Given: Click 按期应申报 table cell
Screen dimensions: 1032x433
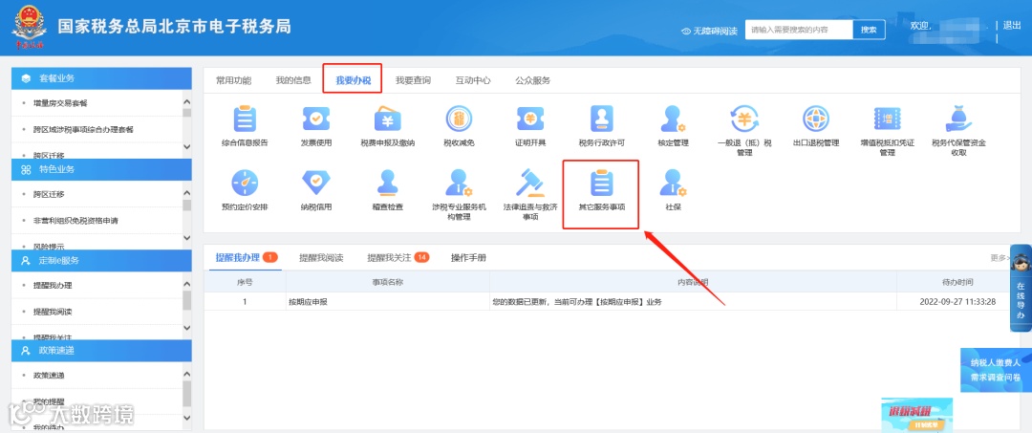Looking at the screenshot, I should coord(388,302).
